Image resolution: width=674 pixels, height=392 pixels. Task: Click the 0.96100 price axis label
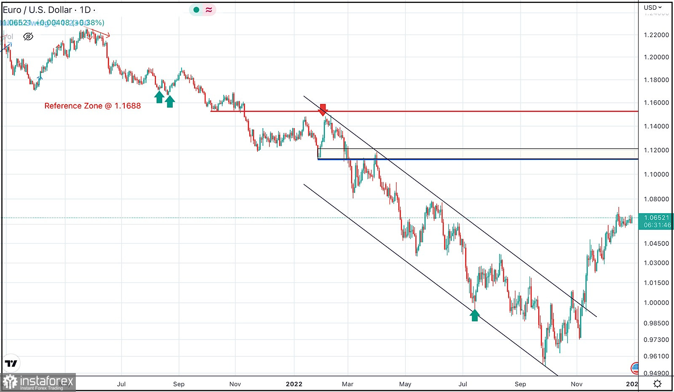pyautogui.click(x=656, y=357)
